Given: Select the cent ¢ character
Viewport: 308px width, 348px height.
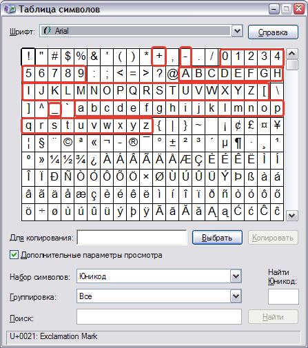Looking at the screenshot, I should pos(238,125).
